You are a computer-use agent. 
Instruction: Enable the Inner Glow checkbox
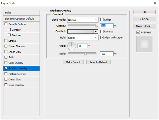(x=6, y=52)
